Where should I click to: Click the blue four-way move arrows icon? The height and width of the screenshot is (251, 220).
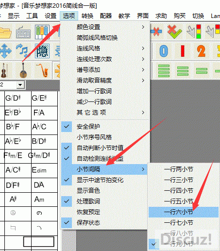tap(5, 51)
